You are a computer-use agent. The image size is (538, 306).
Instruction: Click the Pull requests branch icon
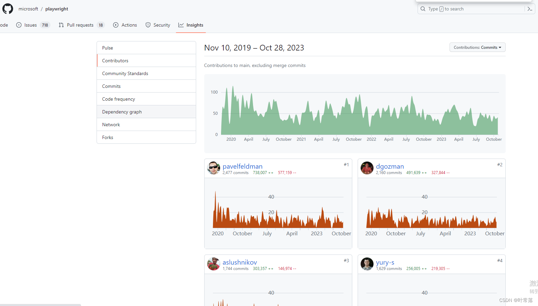[x=61, y=25]
